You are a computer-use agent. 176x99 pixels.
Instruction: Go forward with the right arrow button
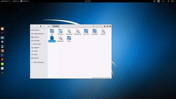click(35, 26)
